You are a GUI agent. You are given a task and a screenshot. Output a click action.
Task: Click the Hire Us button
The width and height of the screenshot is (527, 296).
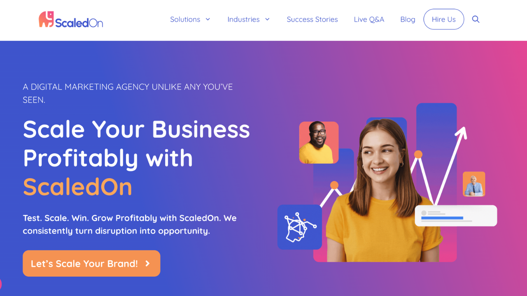(444, 19)
